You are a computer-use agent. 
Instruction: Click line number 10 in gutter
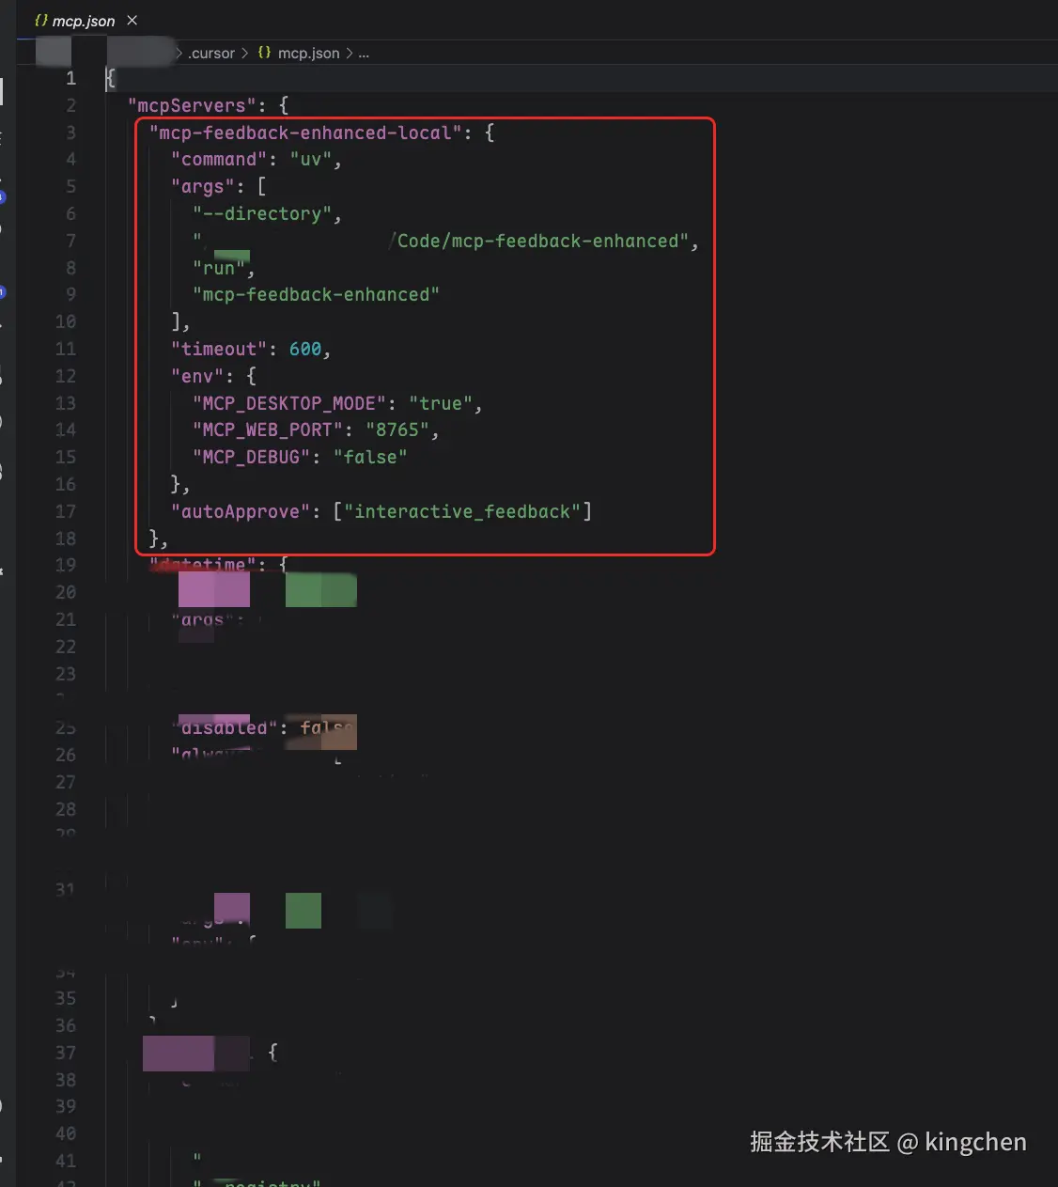(x=65, y=322)
